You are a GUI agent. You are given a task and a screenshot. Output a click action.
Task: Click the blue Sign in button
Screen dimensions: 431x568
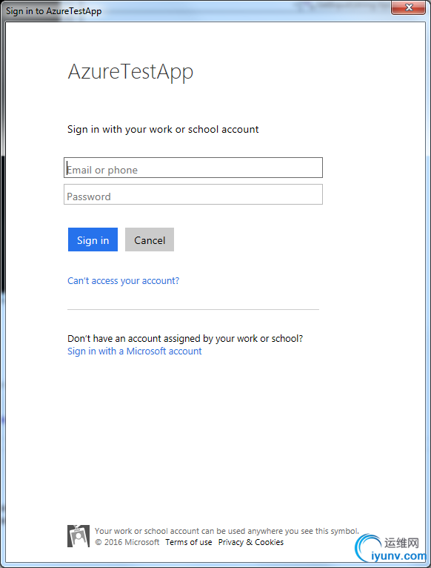click(x=93, y=240)
